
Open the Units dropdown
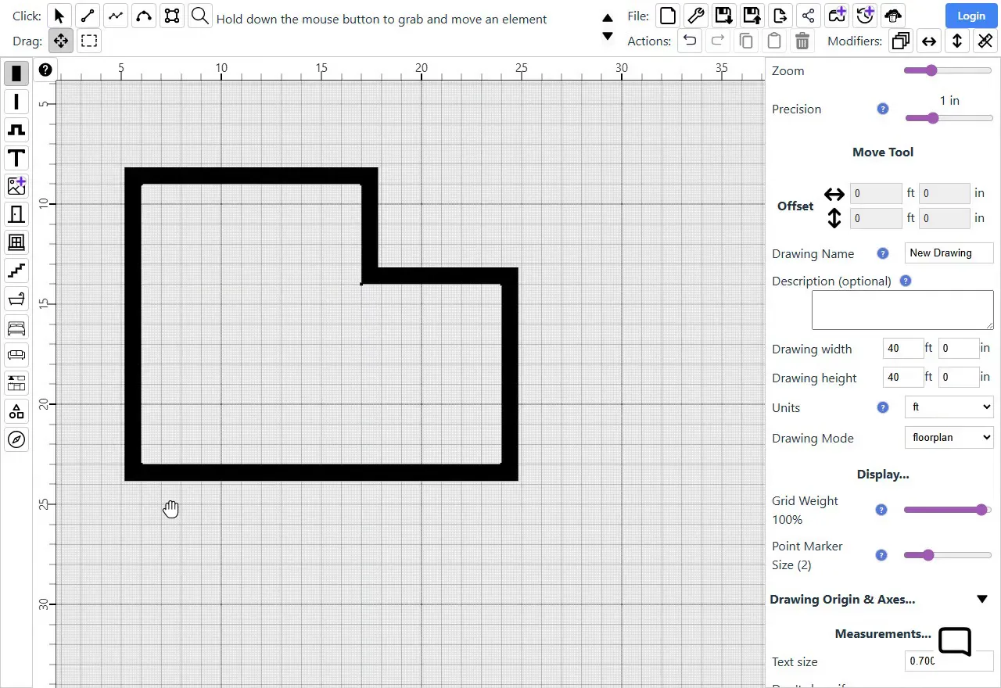949,407
